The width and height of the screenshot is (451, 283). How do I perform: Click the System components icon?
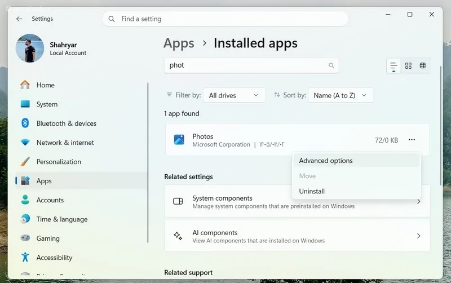click(x=178, y=201)
